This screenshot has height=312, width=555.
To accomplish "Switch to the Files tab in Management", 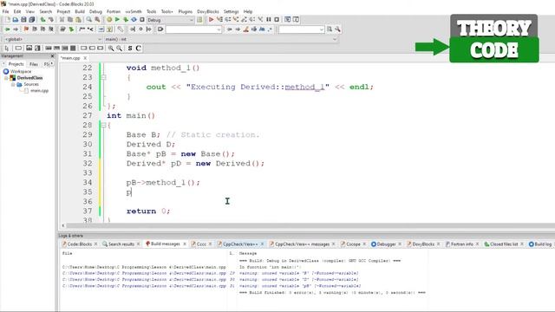I will click(x=34, y=64).
